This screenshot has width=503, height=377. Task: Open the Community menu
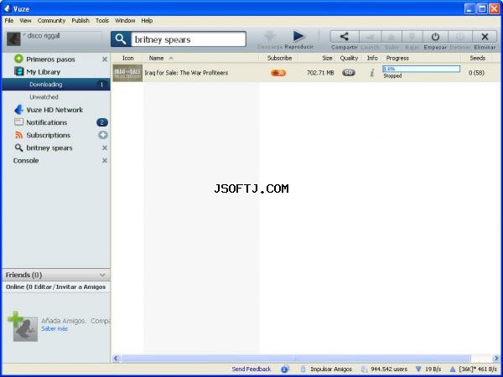coord(51,20)
